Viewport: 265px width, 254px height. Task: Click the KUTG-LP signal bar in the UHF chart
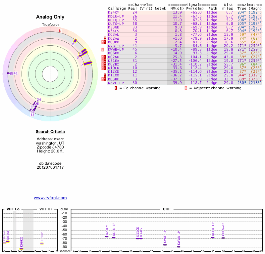point(223,238)
